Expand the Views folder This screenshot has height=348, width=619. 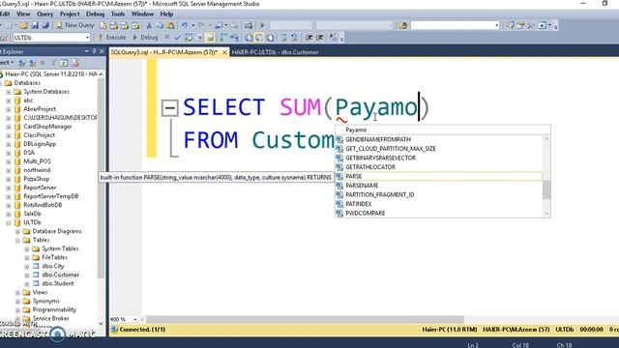coord(17,292)
